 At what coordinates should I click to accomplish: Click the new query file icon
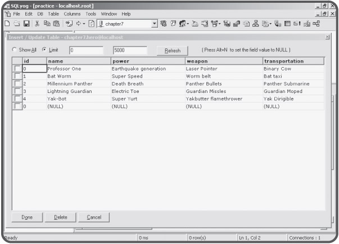pyautogui.click(x=4, y=23)
